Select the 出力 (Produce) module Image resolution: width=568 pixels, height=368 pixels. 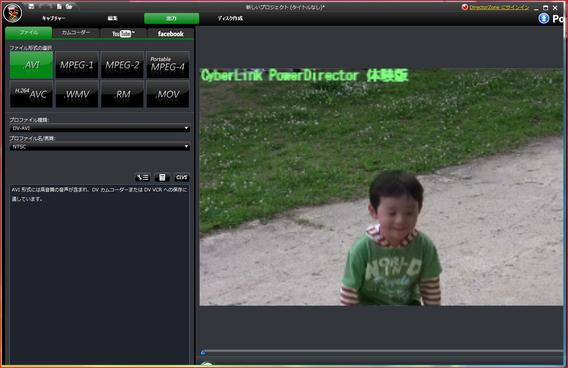[172, 18]
